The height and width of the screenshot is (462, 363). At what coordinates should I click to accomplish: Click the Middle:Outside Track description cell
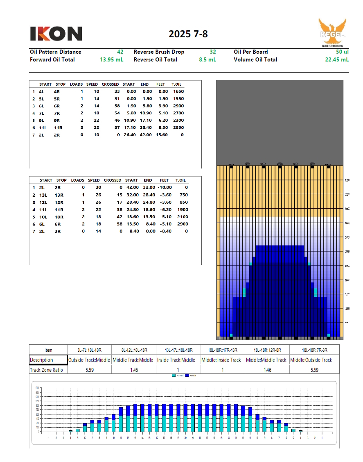314,360
